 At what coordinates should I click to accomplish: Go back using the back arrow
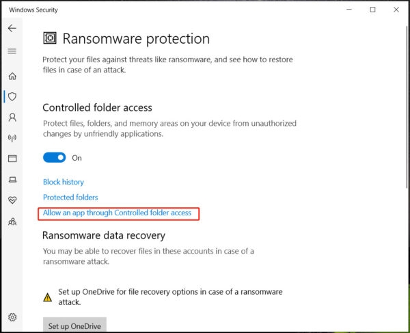click(x=12, y=29)
